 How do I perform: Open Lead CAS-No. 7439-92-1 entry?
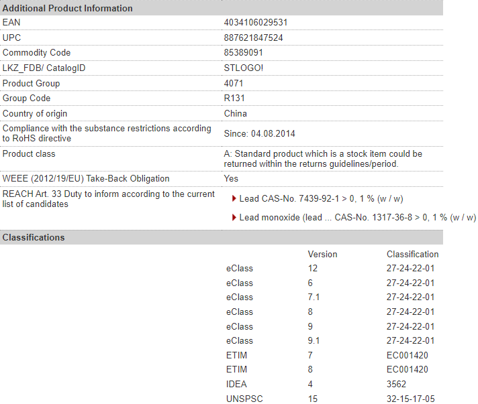[321, 199]
